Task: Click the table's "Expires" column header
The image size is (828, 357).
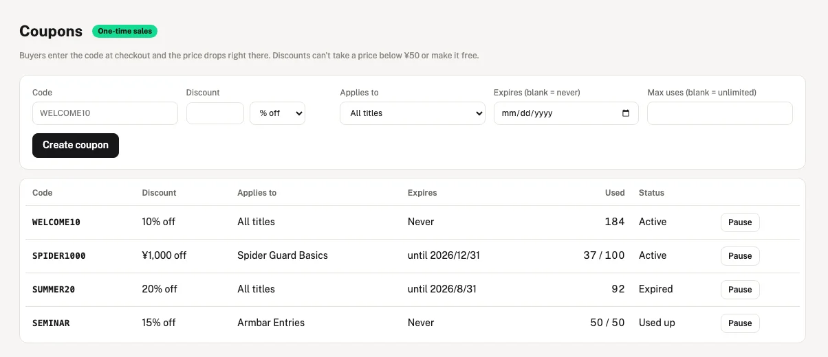Action: (422, 193)
